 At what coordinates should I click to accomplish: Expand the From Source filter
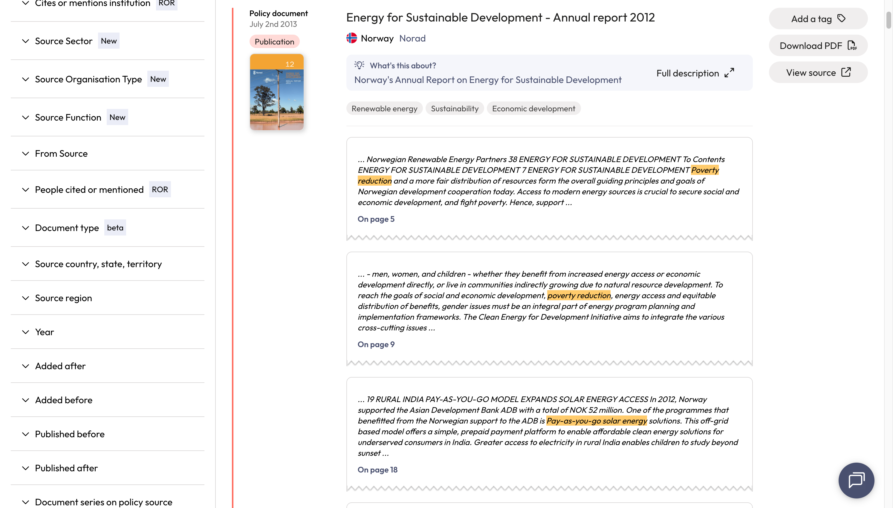(x=108, y=153)
